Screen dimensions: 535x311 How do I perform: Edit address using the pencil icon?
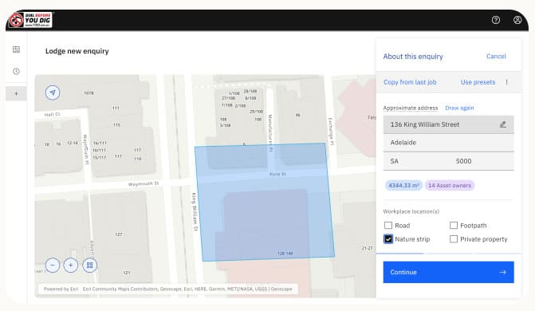click(503, 124)
